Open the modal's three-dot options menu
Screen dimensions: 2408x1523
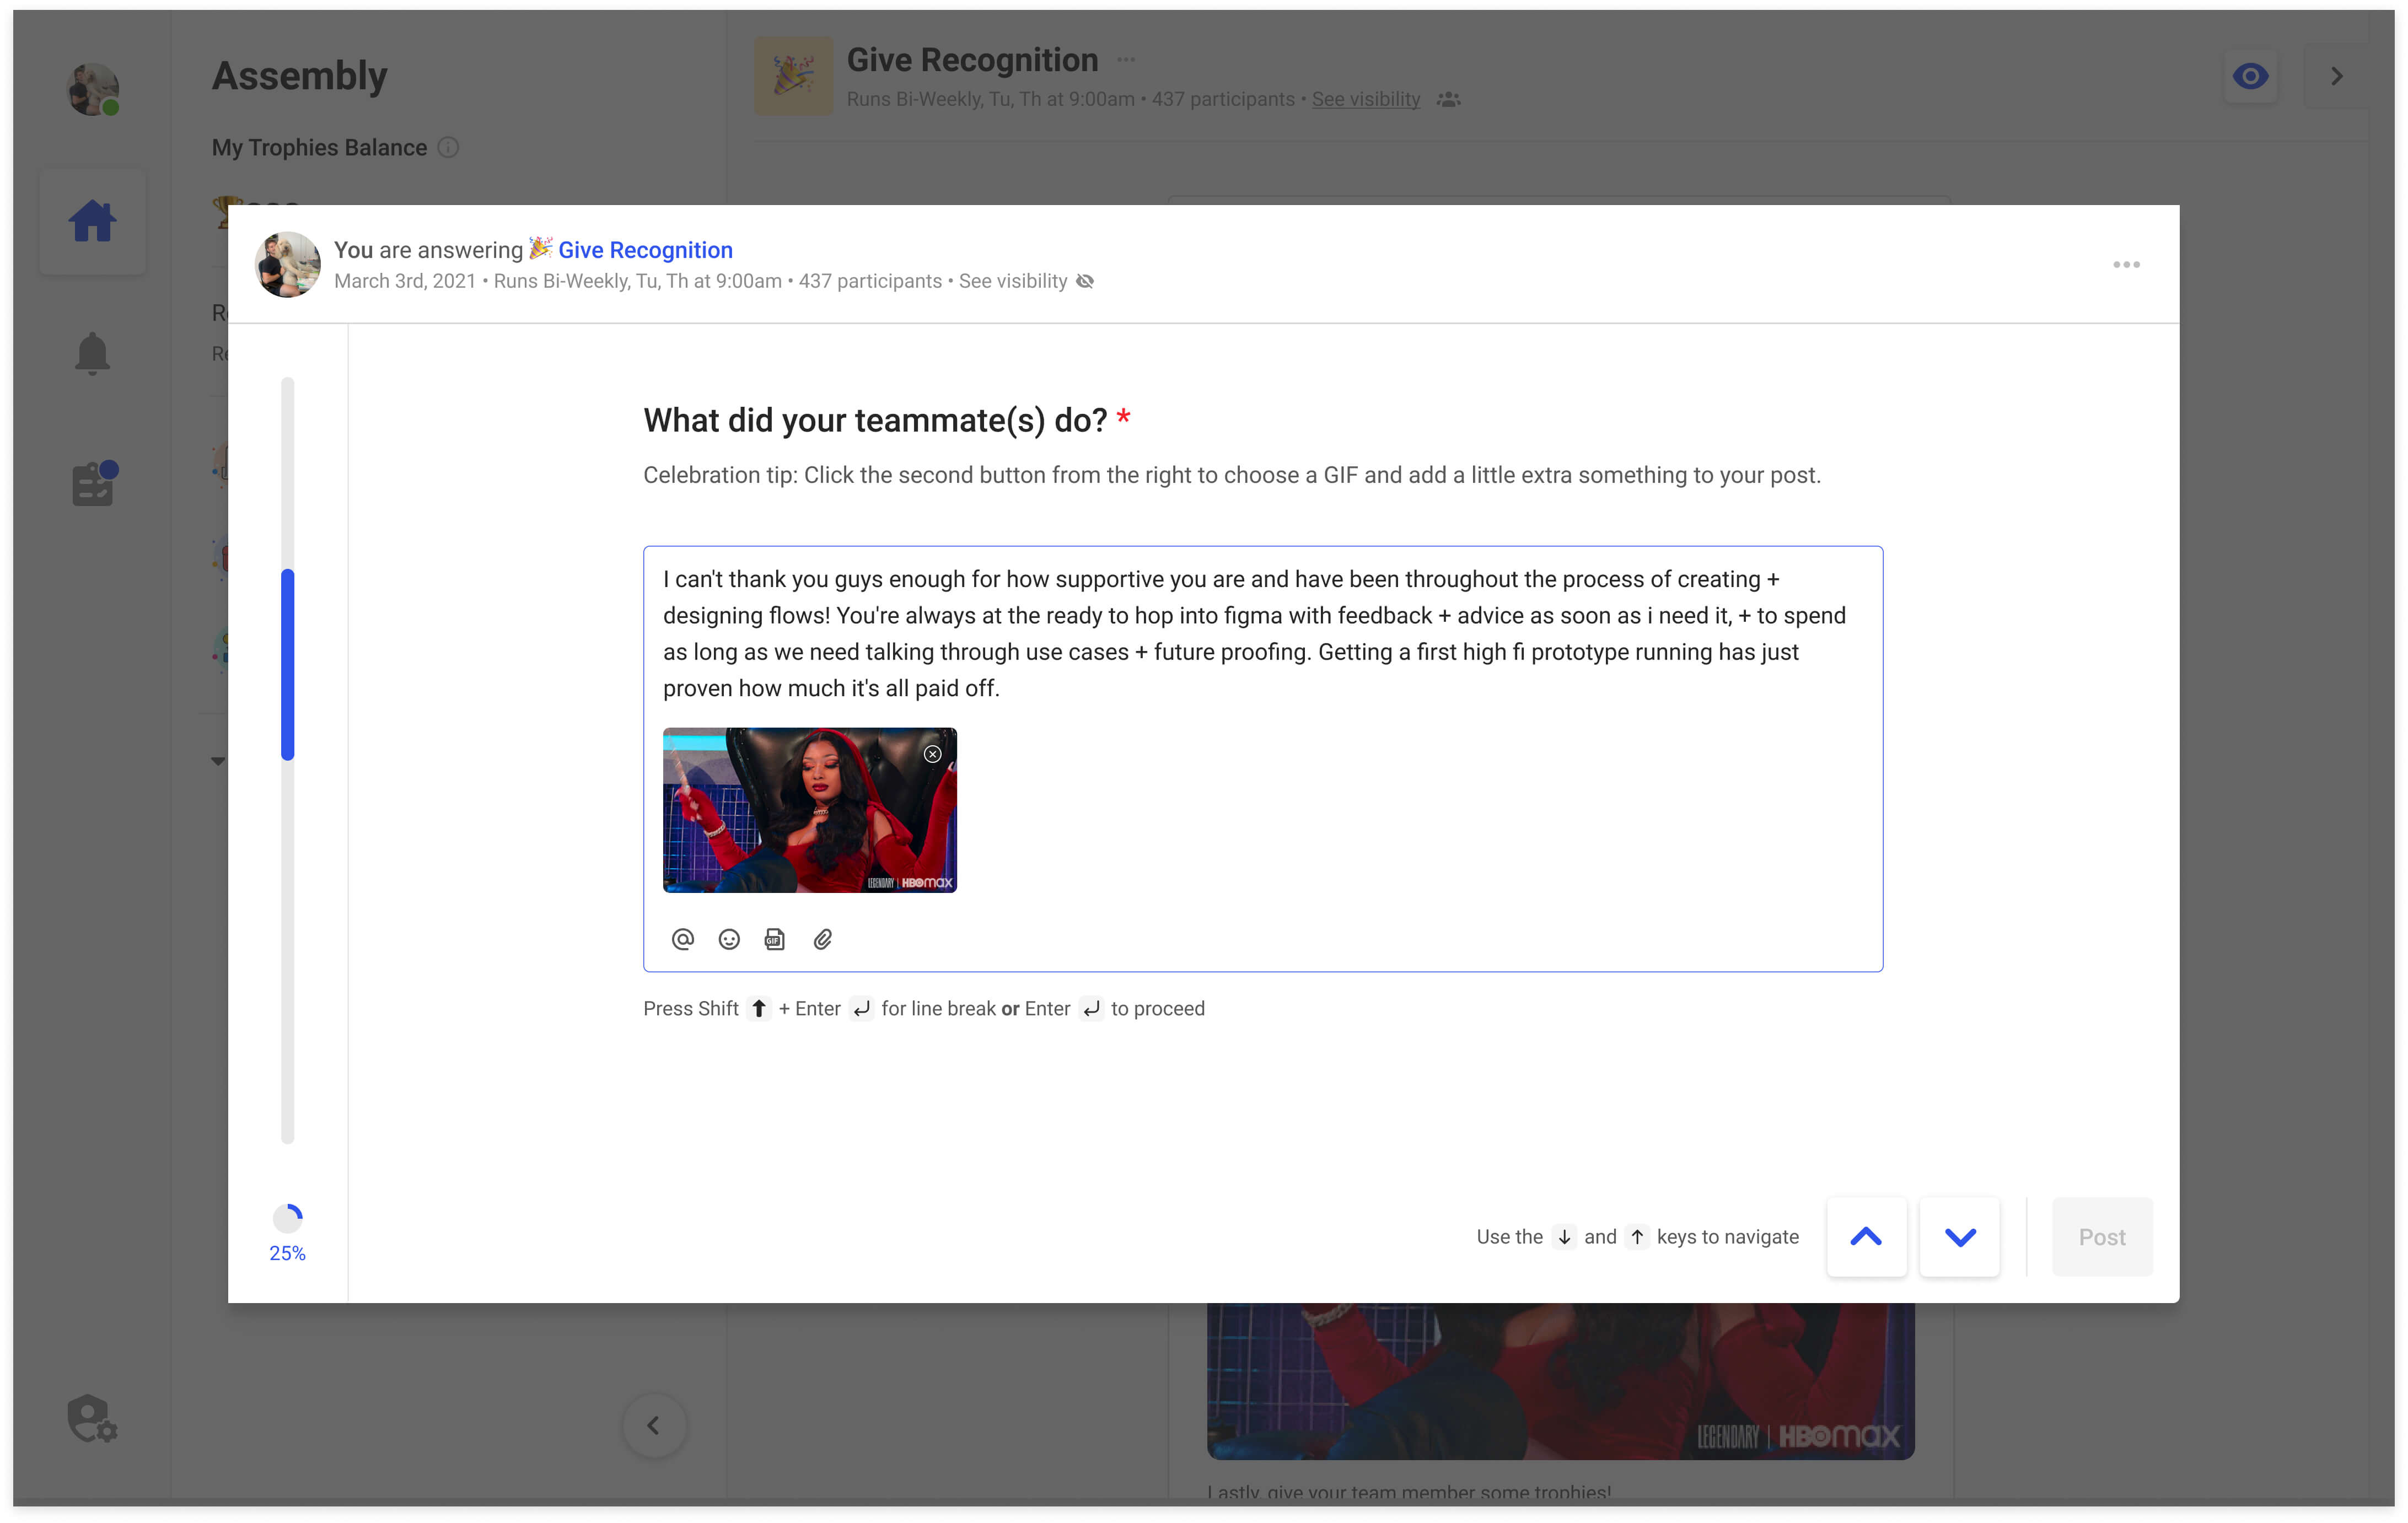tap(2126, 265)
